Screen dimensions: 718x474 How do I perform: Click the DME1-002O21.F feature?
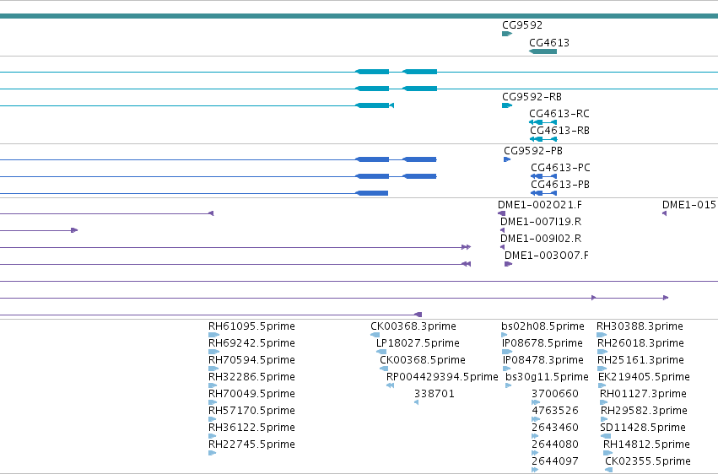pyautogui.click(x=502, y=213)
